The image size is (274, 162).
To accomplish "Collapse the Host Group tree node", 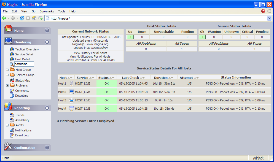I will pos(7,70).
